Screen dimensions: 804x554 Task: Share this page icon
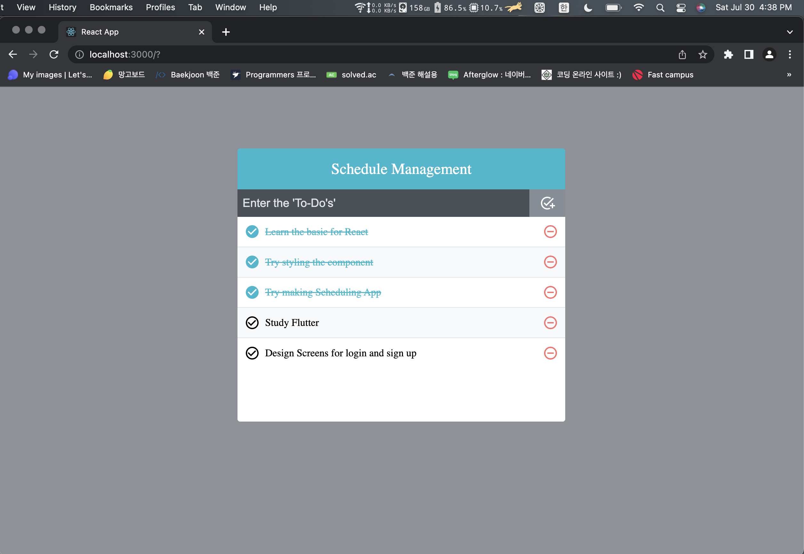click(x=682, y=54)
